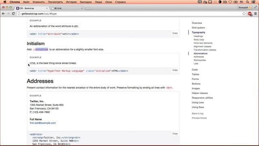Enter fullscreen with the expand arrows icon
This screenshot has height=146, width=259.
[x=255, y=7]
